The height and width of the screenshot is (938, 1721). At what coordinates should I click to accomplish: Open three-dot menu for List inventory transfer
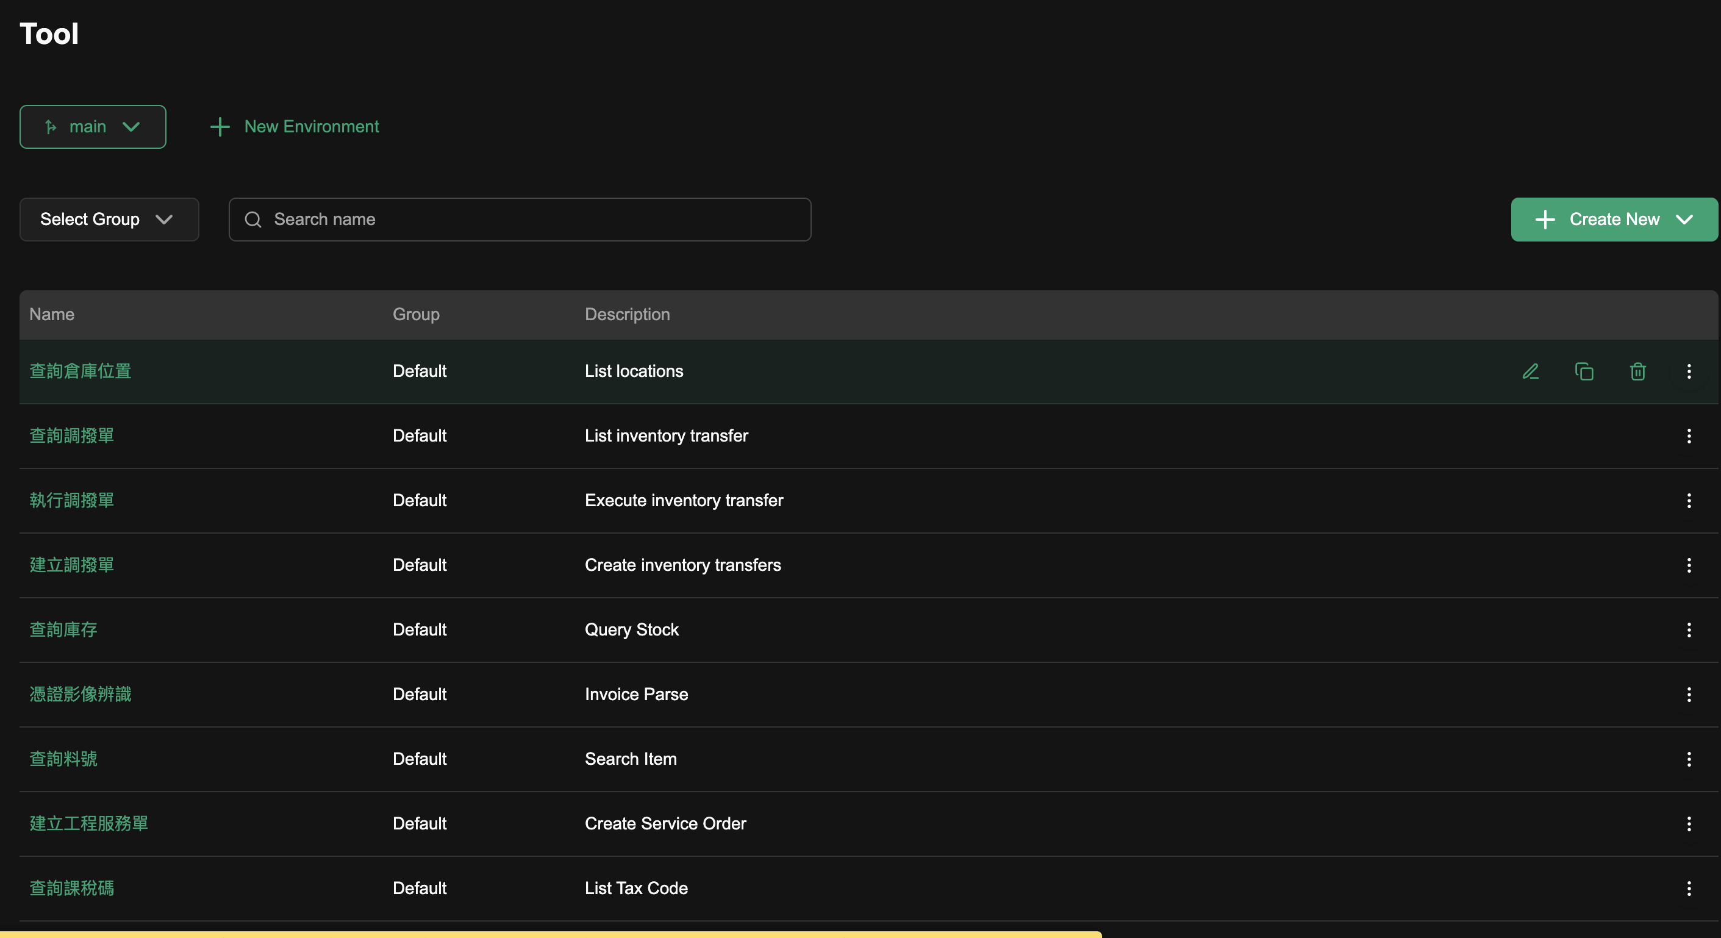point(1689,436)
